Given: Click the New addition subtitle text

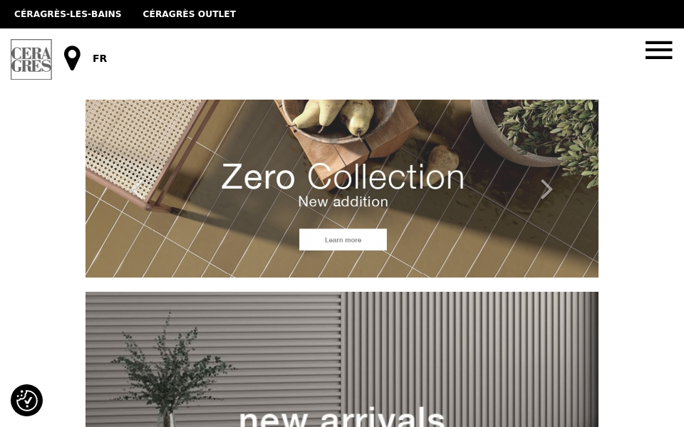Looking at the screenshot, I should click(343, 201).
